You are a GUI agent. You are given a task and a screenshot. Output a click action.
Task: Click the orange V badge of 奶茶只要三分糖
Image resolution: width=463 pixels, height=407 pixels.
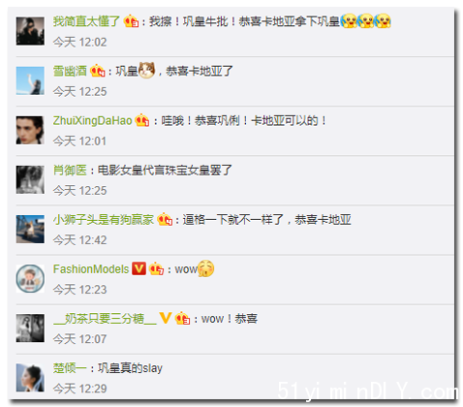click(166, 318)
